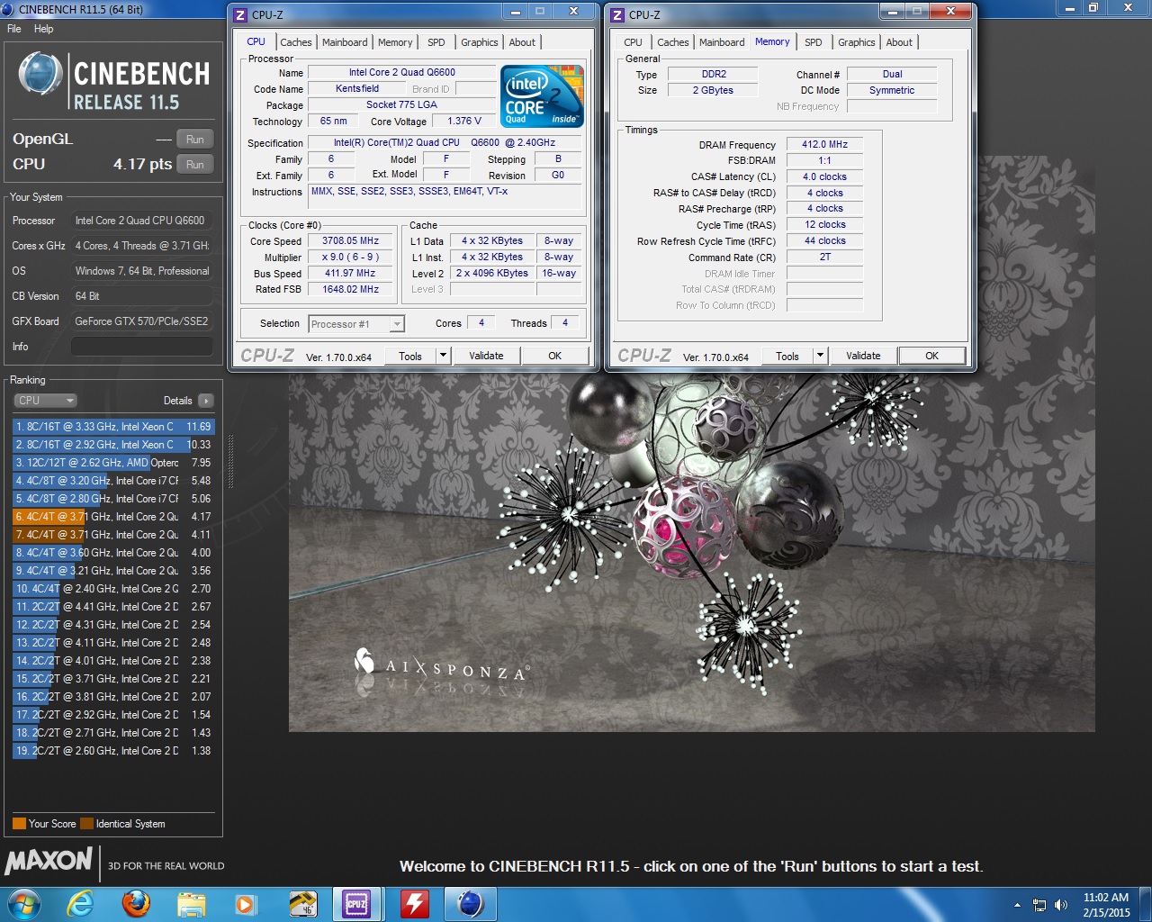Screen dimensions: 1152x922
Task: Run the OpenGL benchmark test
Action: click(x=195, y=140)
